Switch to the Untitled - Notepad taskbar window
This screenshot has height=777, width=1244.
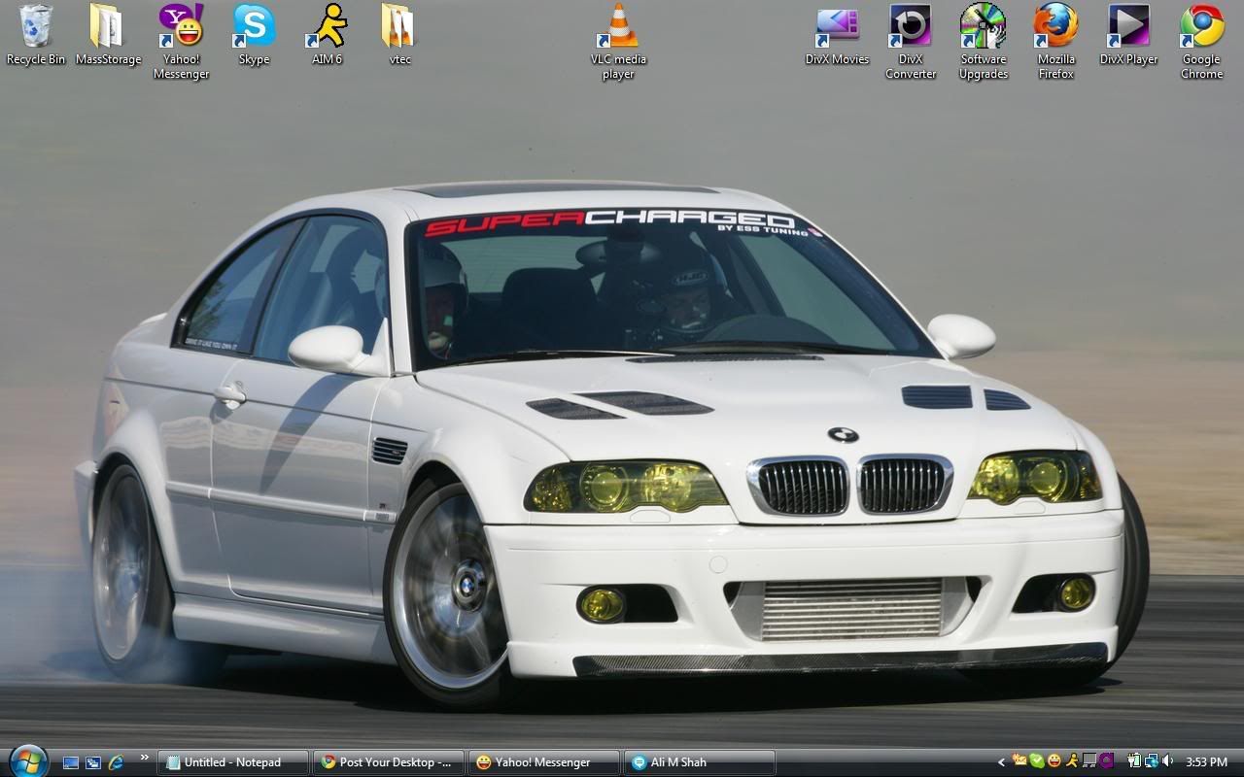(232, 762)
